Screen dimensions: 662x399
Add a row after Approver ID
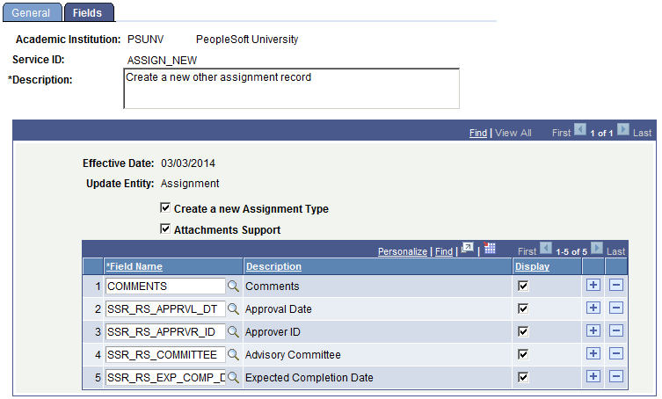pos(593,331)
